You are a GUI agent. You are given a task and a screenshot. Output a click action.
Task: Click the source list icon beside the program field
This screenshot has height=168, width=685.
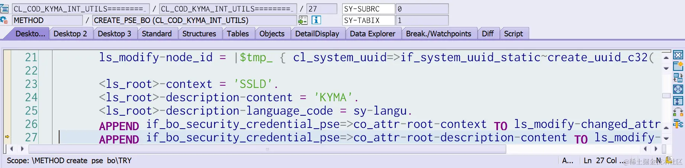pyautogui.click(x=4, y=8)
